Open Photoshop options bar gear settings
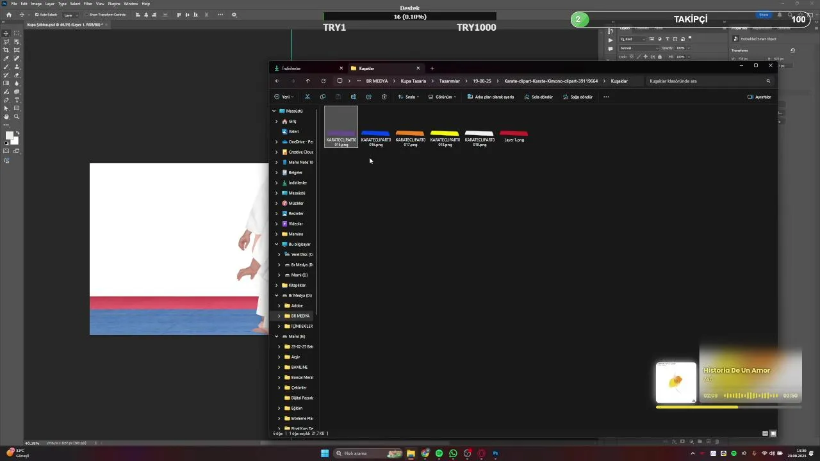Image resolution: width=820 pixels, height=461 pixels. [x=234, y=15]
